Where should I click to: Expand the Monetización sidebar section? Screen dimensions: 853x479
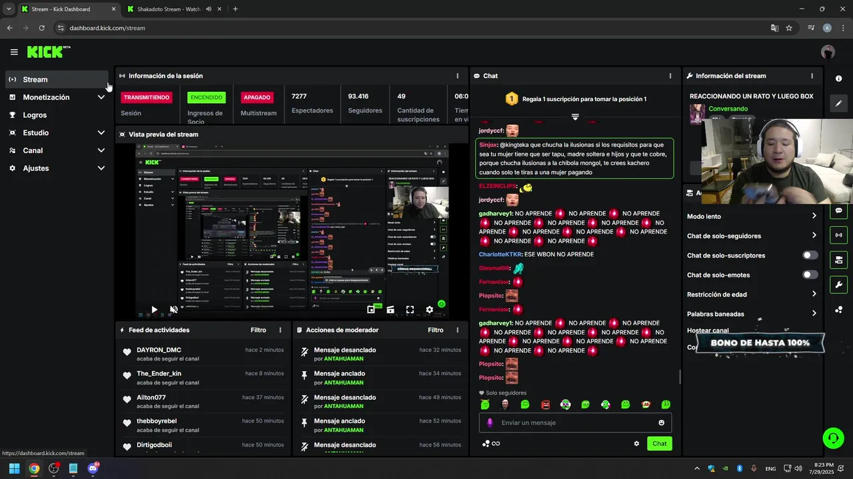pyautogui.click(x=101, y=97)
